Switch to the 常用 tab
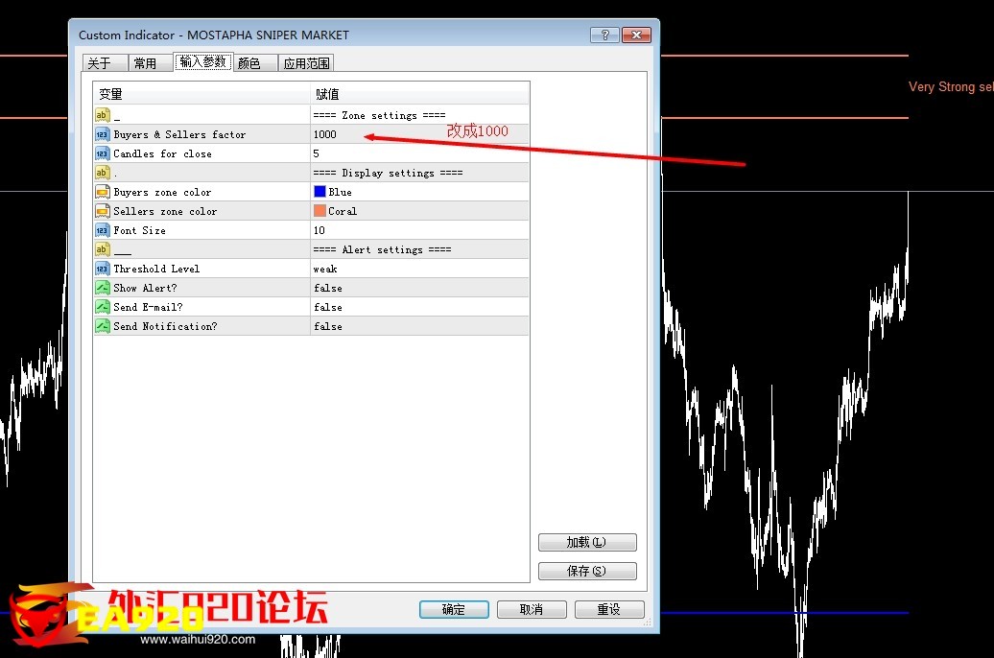 [x=145, y=63]
